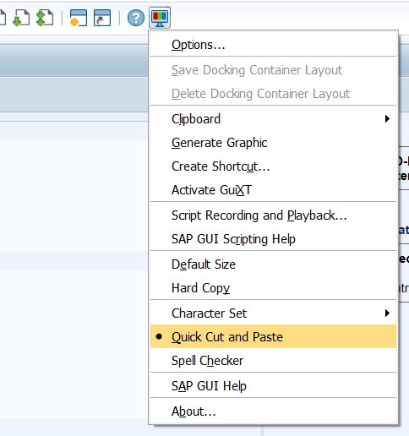409x436 pixels.
Task: Click the page with double green arrows icon
Action: pos(45,18)
